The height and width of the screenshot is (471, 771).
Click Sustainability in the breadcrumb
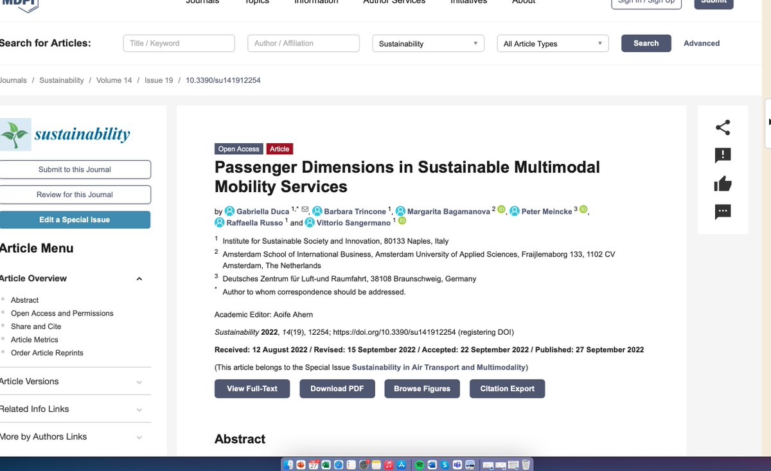click(61, 80)
